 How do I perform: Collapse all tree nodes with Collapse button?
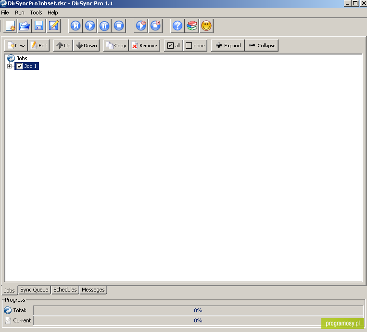pos(262,45)
